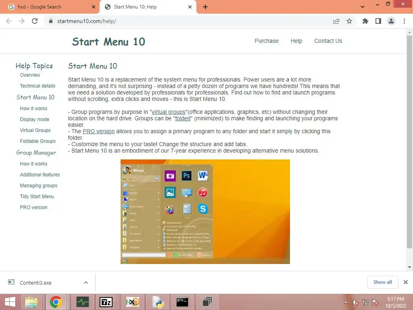Open Virtual Groups topic

pos(35,130)
